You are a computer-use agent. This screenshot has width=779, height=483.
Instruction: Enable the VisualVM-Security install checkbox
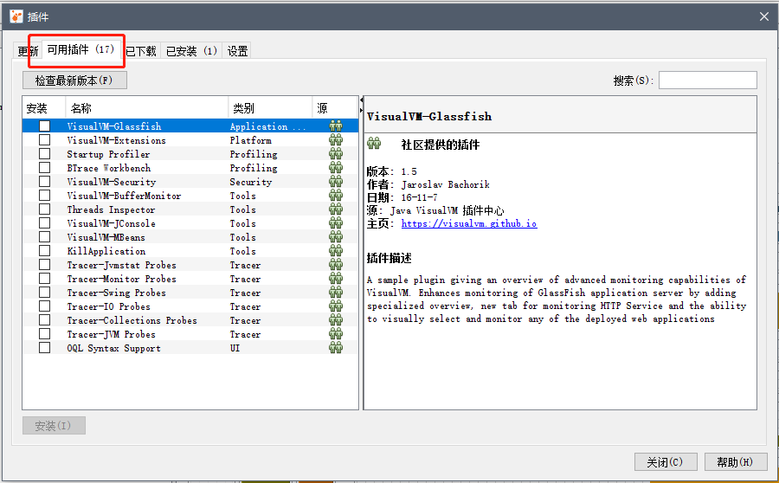(45, 182)
